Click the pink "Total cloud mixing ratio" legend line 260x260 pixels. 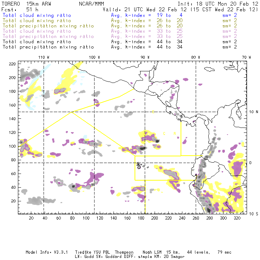[x=37, y=31]
